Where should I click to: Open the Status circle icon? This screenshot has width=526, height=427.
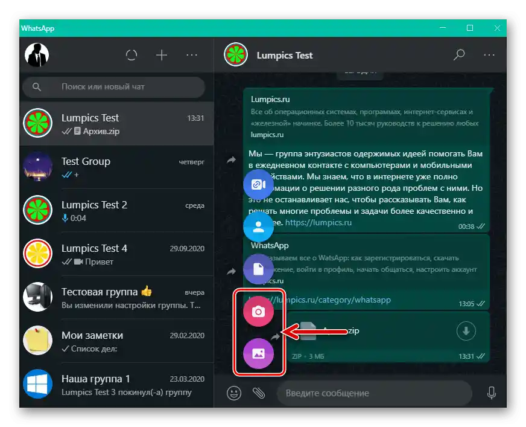click(x=131, y=55)
